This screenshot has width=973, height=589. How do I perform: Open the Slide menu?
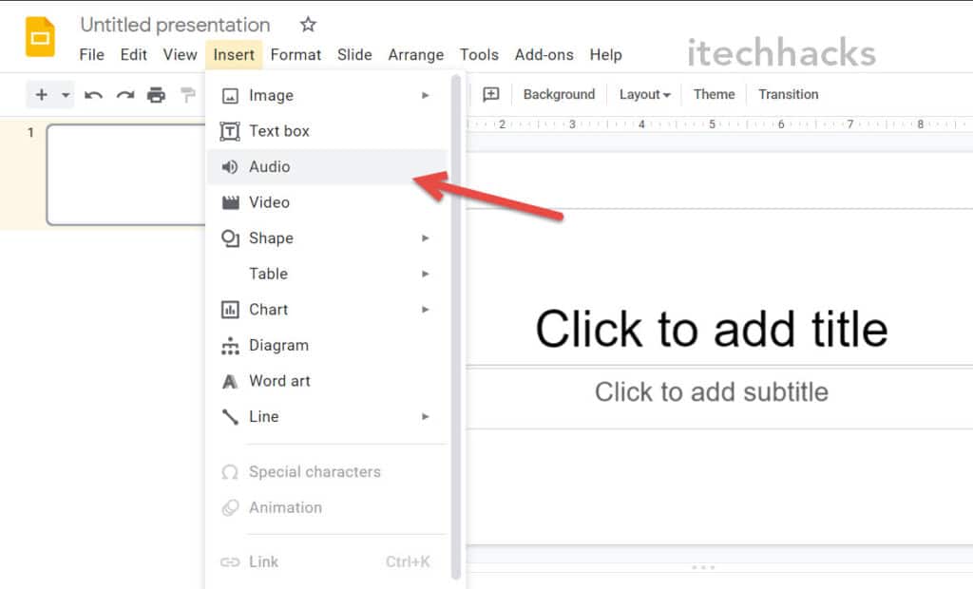click(354, 54)
